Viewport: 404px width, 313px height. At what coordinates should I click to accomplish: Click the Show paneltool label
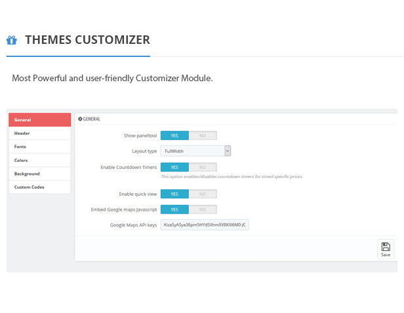pyautogui.click(x=140, y=136)
